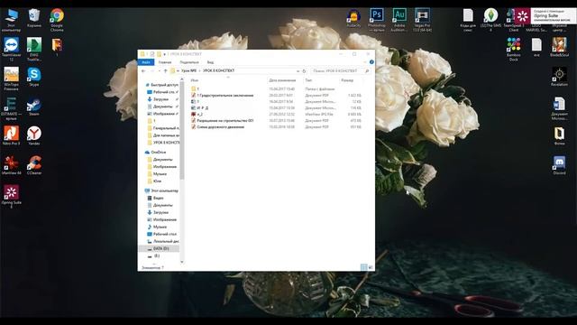The height and width of the screenshot is (325, 577).
Task: Refresh the current folder view
Action: coord(304,70)
